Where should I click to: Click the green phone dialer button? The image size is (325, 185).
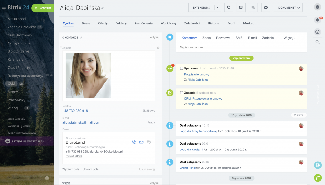[x=317, y=178]
